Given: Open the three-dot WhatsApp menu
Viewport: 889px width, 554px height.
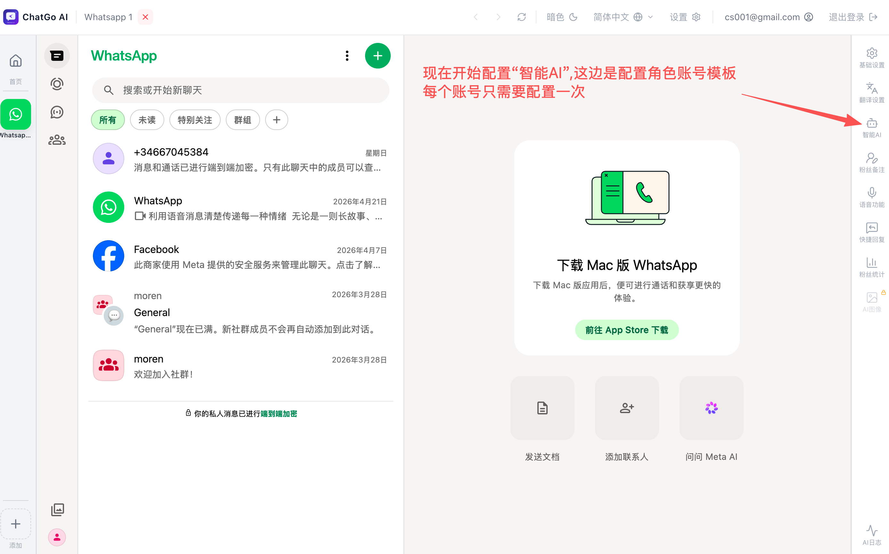Looking at the screenshot, I should point(347,56).
